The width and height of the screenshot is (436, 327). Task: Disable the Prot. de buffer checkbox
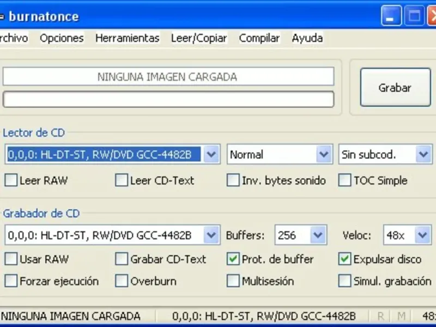pos(233,259)
